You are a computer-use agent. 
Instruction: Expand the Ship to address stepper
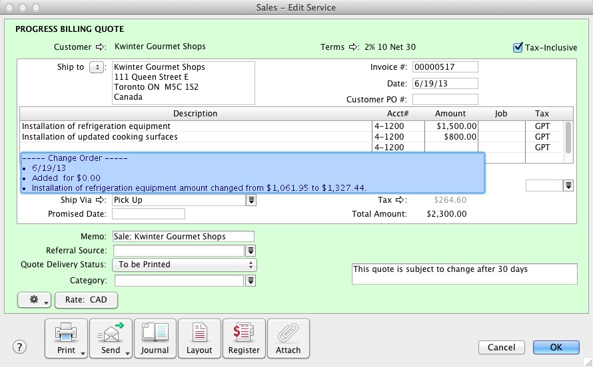click(x=96, y=67)
